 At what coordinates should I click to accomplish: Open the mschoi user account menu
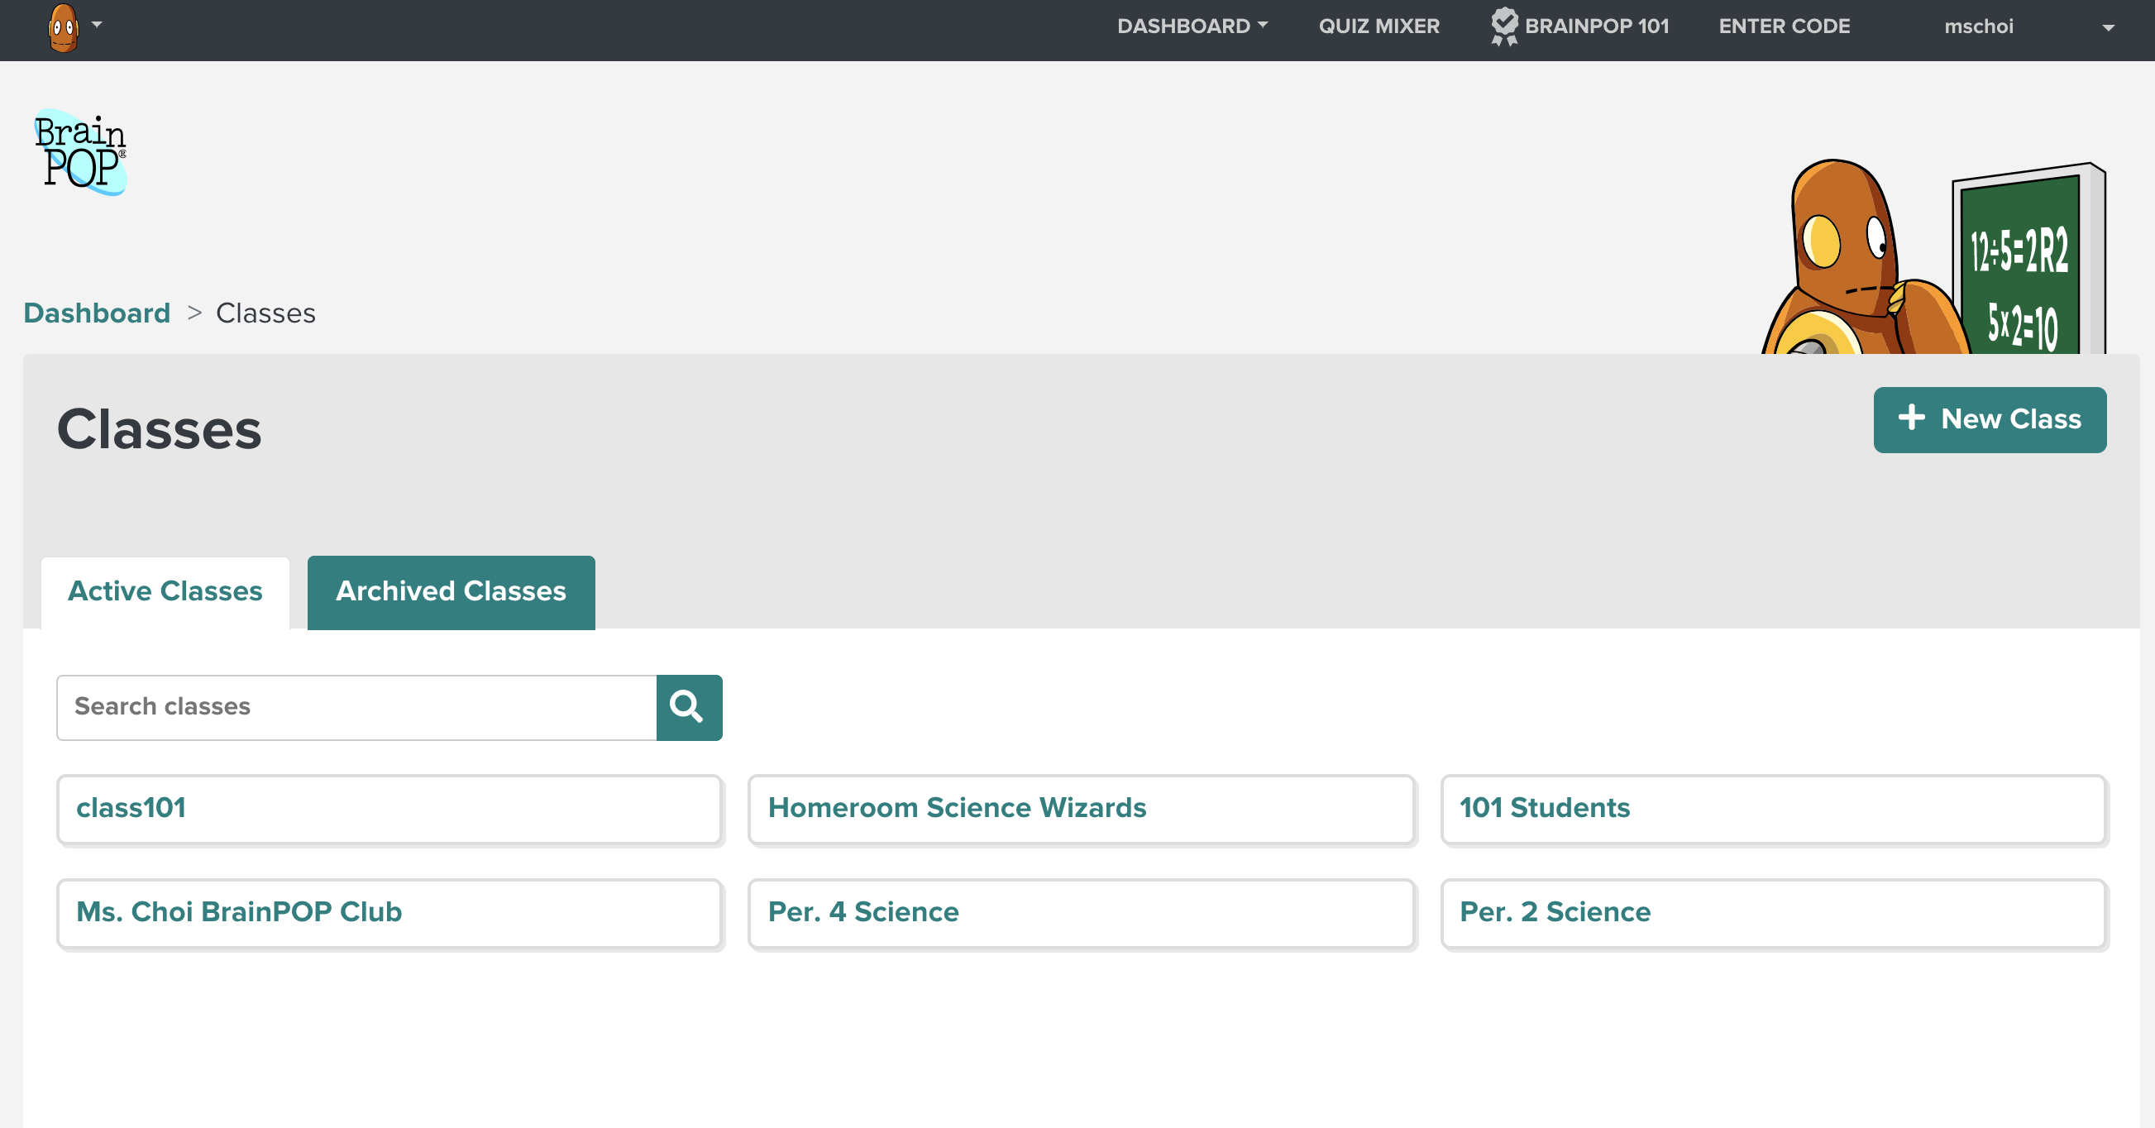click(1978, 26)
